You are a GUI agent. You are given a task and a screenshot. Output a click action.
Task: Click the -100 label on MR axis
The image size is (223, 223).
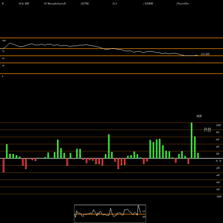pos(218,197)
